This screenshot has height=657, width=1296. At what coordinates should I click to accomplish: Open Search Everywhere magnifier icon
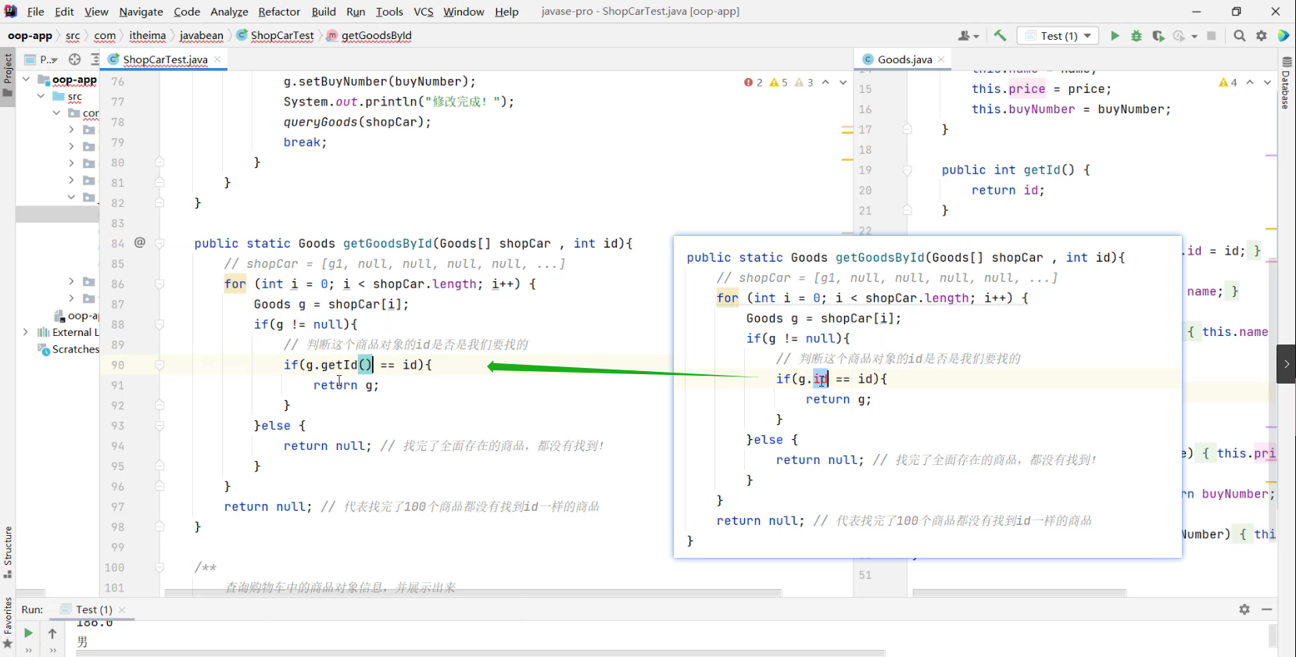click(x=1240, y=36)
